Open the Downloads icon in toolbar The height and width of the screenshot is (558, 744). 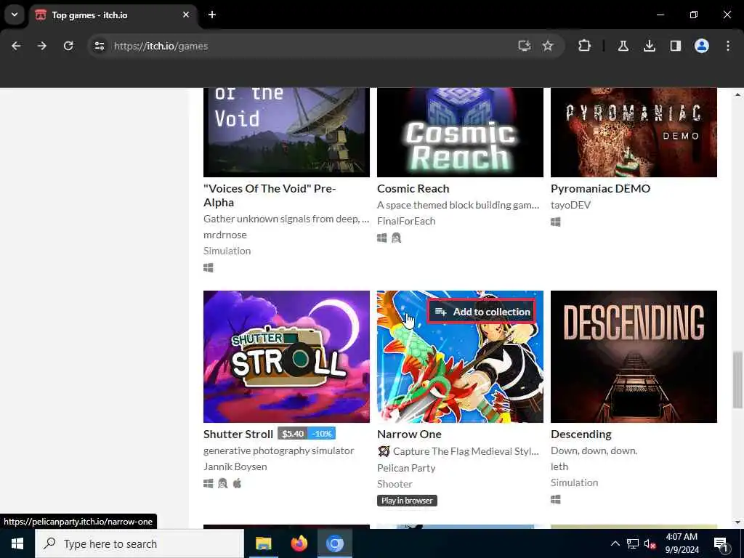click(649, 46)
